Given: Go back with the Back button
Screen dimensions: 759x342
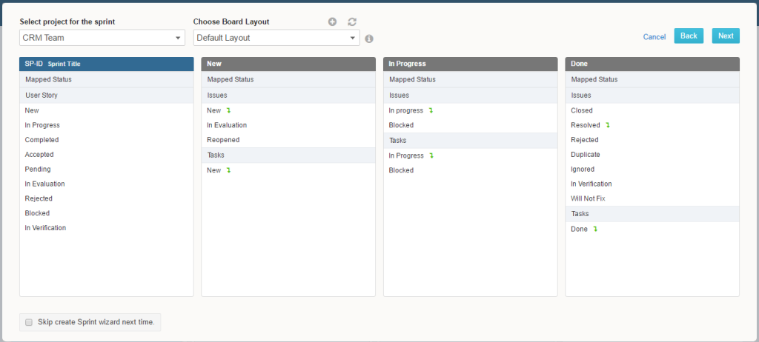Looking at the screenshot, I should 689,36.
